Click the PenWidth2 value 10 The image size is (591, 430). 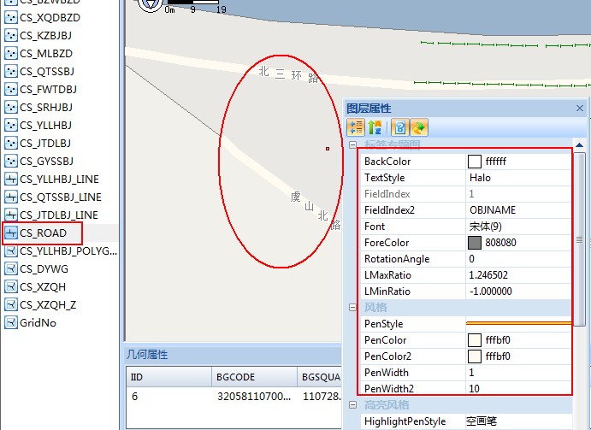[474, 389]
